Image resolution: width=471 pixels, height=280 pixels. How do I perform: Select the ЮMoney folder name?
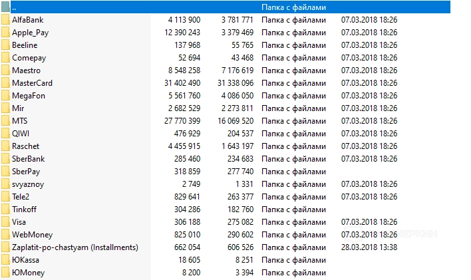(28, 273)
